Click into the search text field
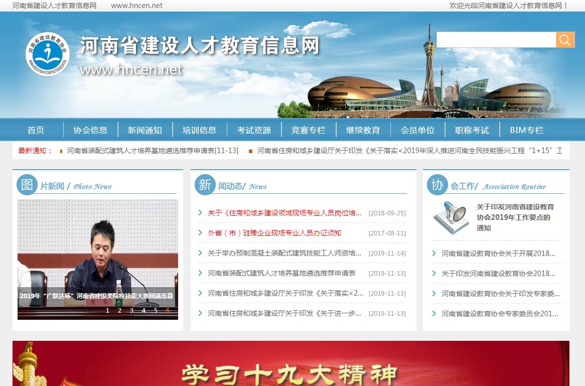The width and height of the screenshot is (585, 386). click(496, 40)
